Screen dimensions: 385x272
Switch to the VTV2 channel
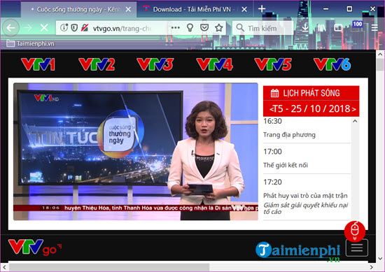point(97,64)
